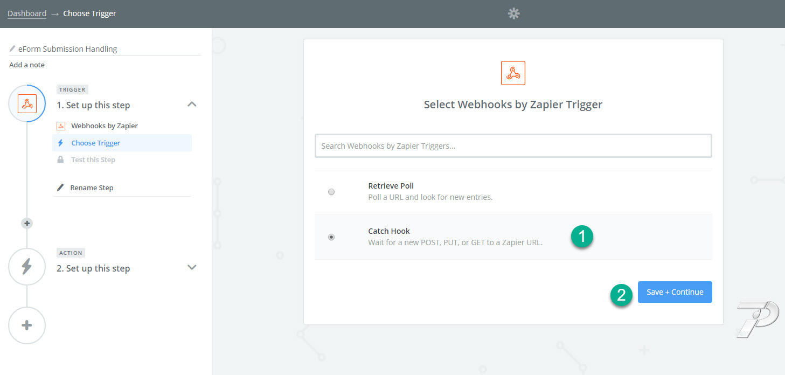Click the Retrieve Poll option title
The image size is (785, 375).
[391, 186]
